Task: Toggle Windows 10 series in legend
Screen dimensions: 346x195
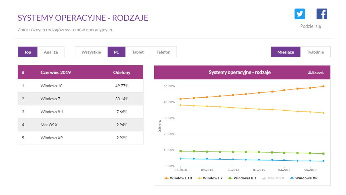Action: click(178, 178)
